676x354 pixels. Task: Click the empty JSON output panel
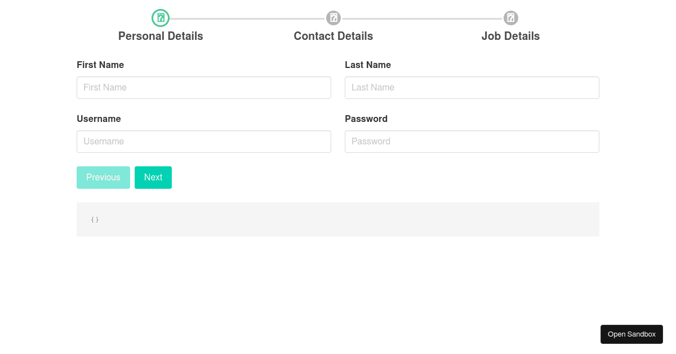tap(337, 219)
